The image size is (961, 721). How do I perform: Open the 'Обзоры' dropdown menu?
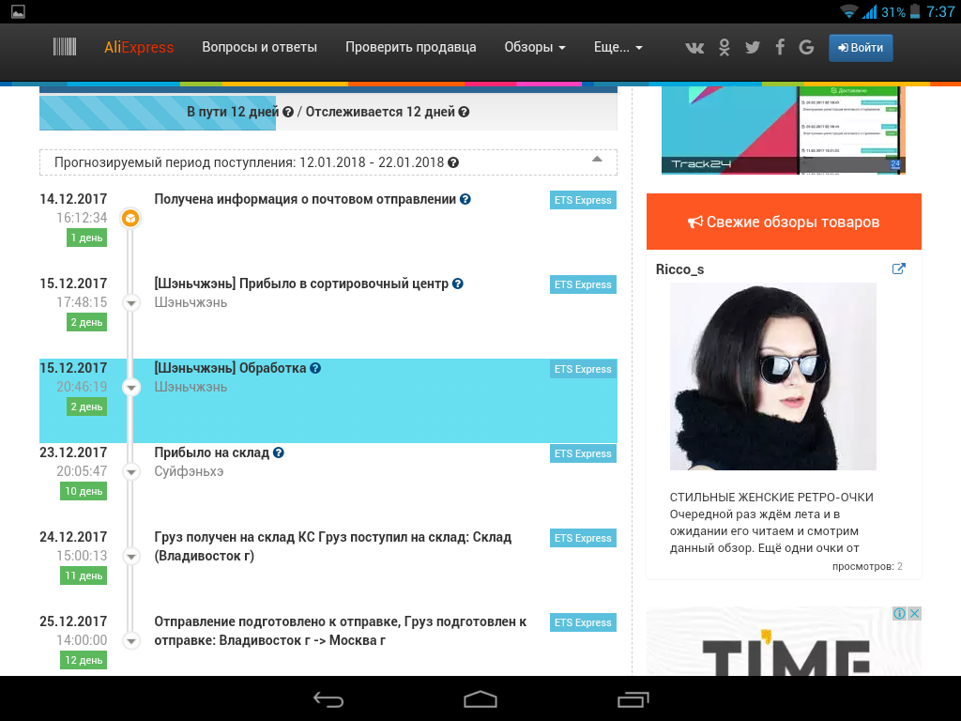[535, 47]
